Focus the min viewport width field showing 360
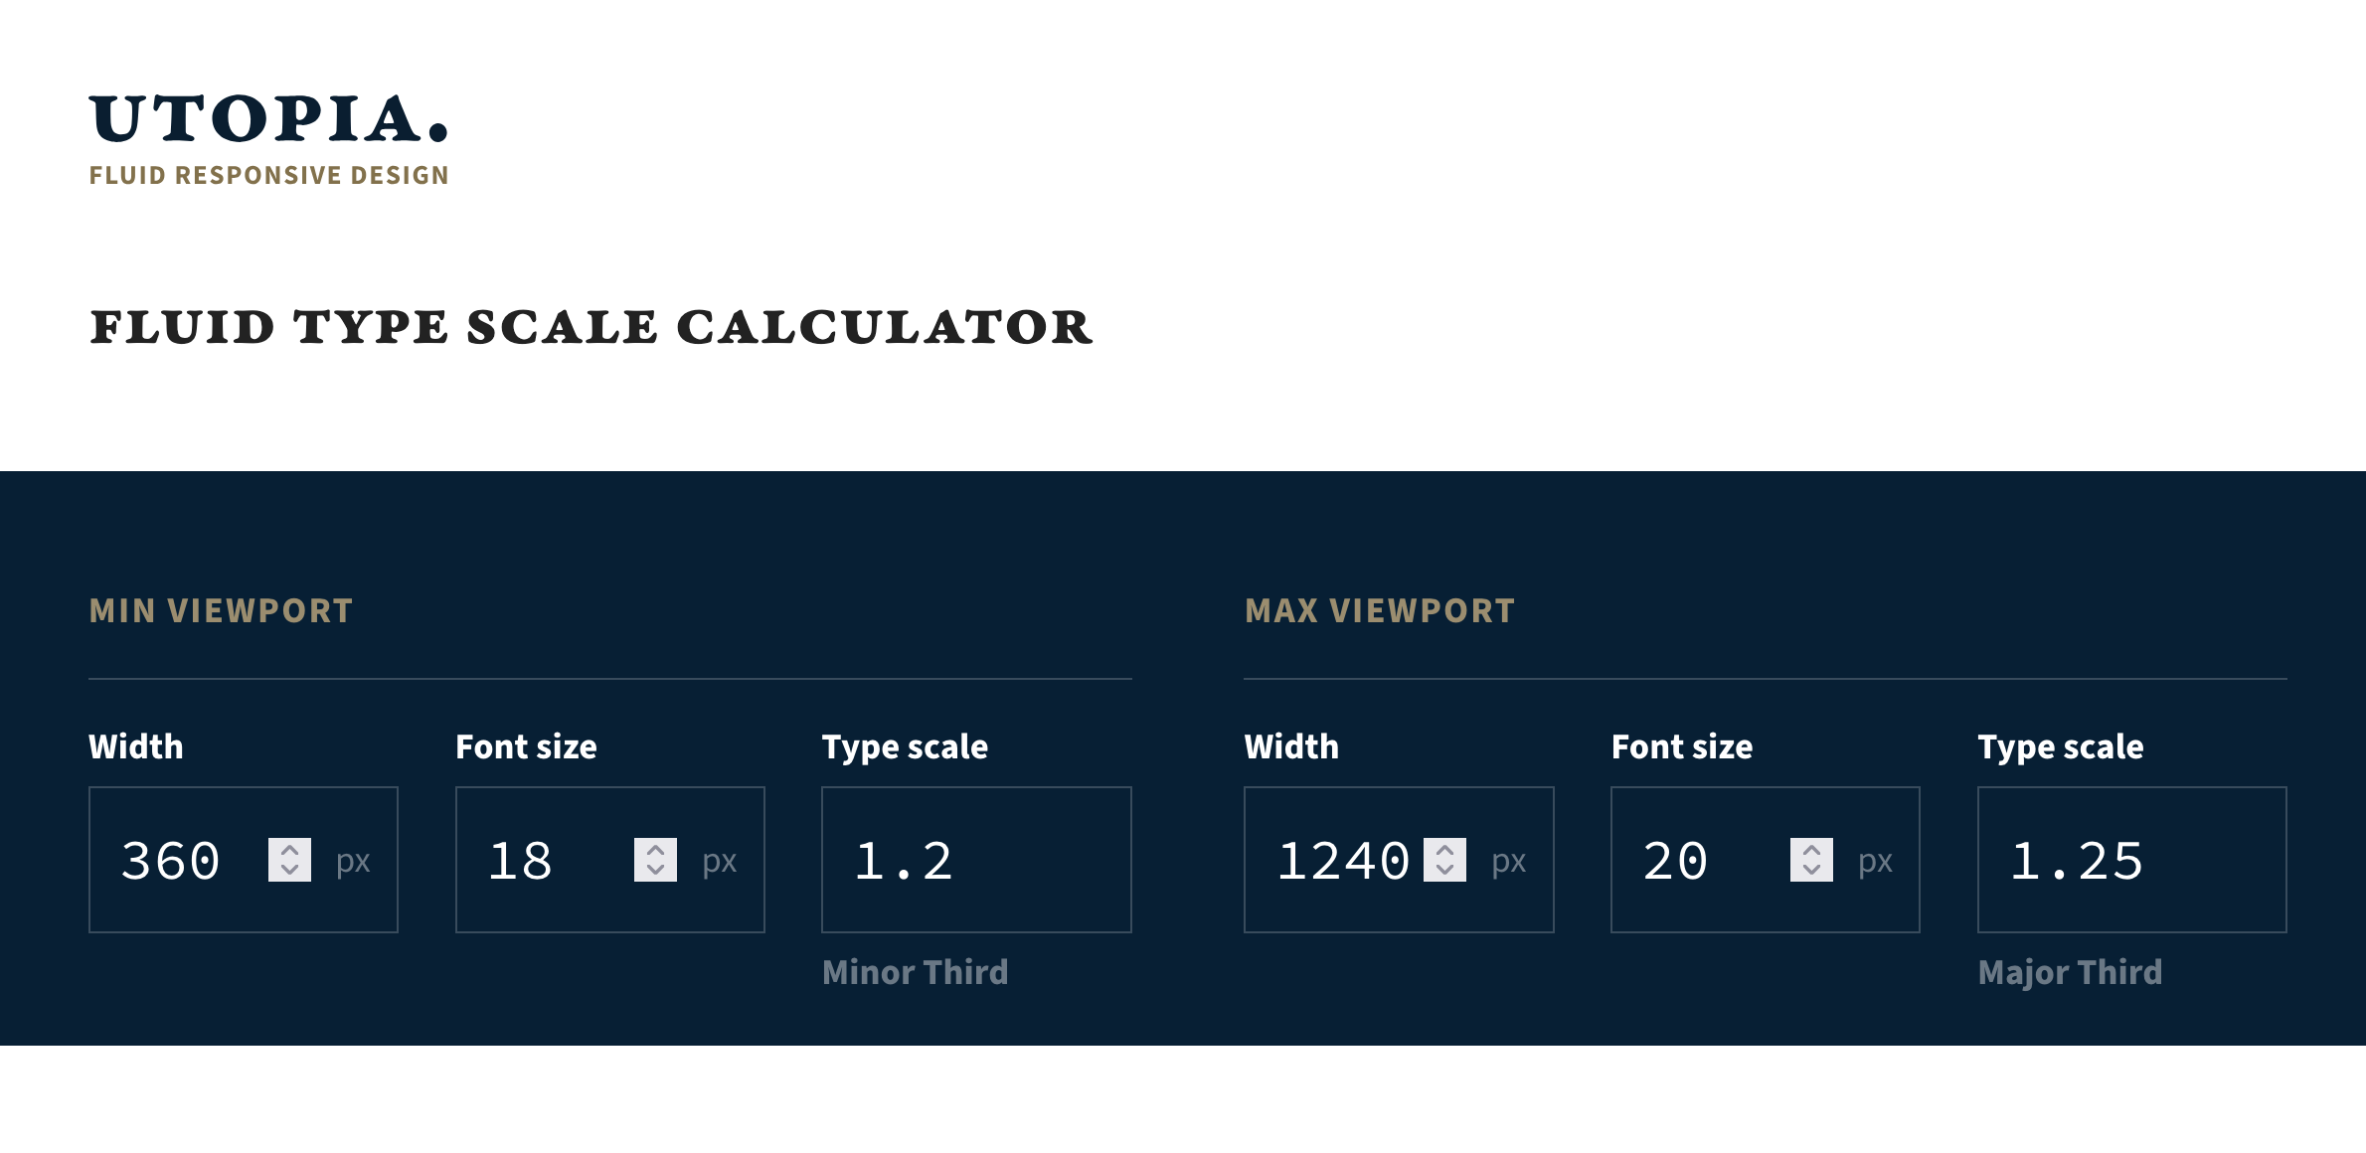The height and width of the screenshot is (1153, 2366). [179, 861]
